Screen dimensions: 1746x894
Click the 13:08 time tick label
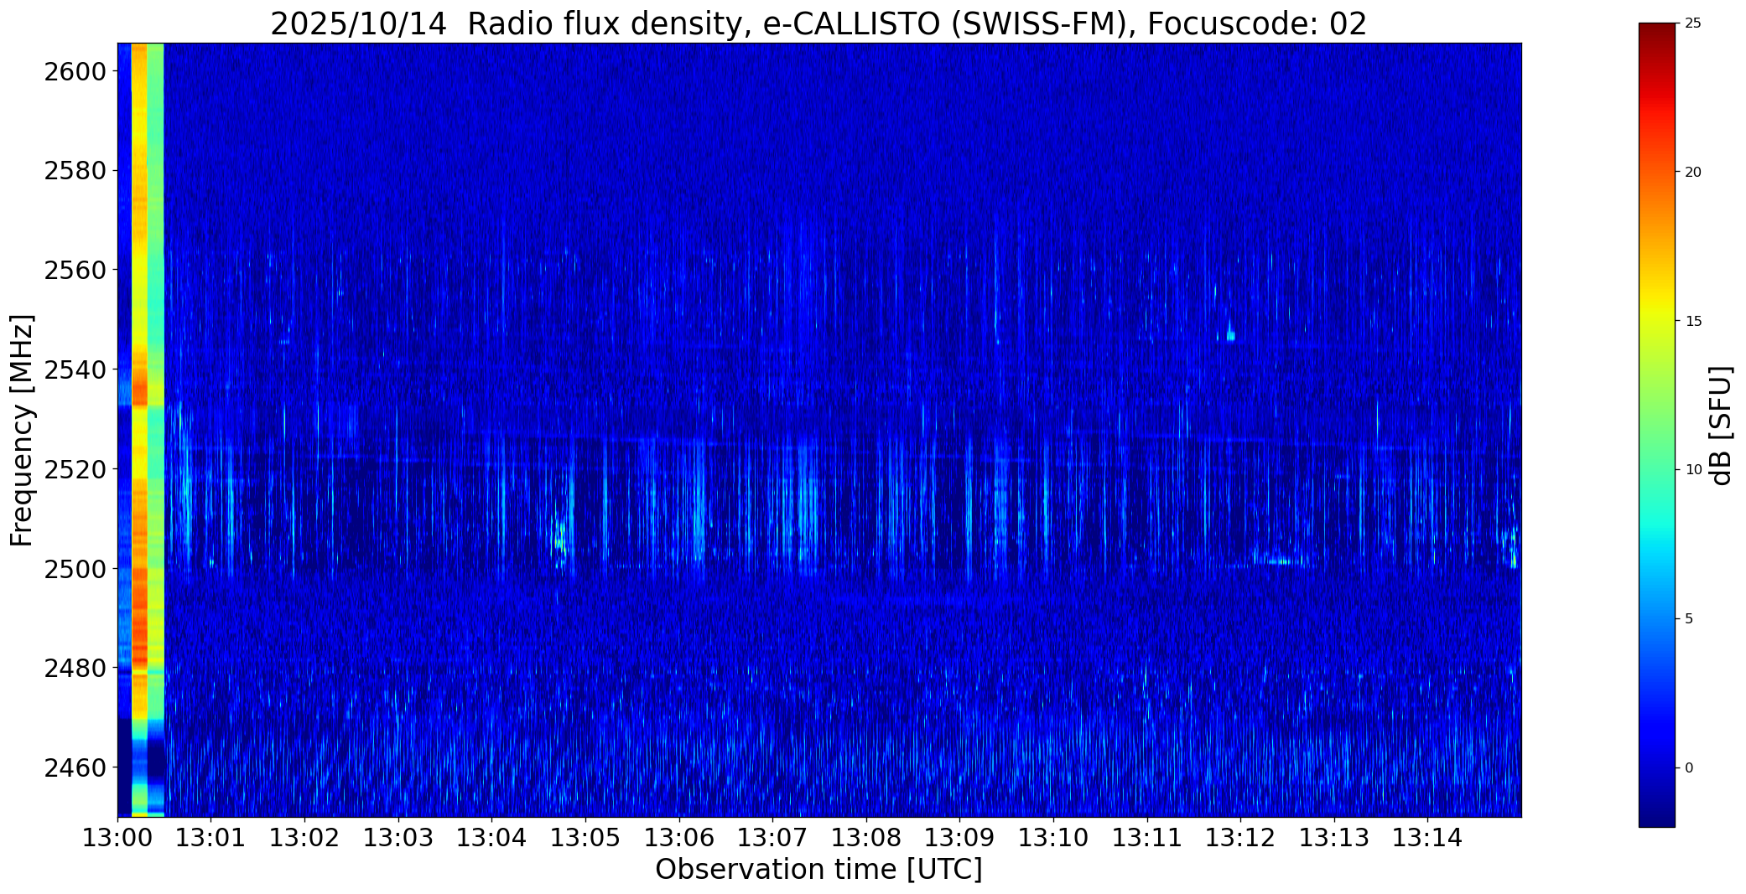pos(866,838)
